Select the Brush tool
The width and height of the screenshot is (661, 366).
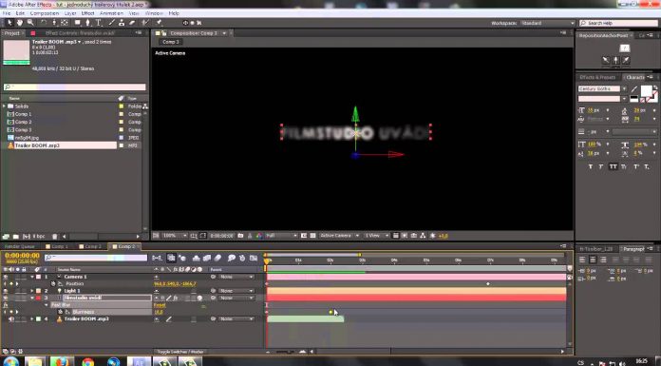point(112,23)
